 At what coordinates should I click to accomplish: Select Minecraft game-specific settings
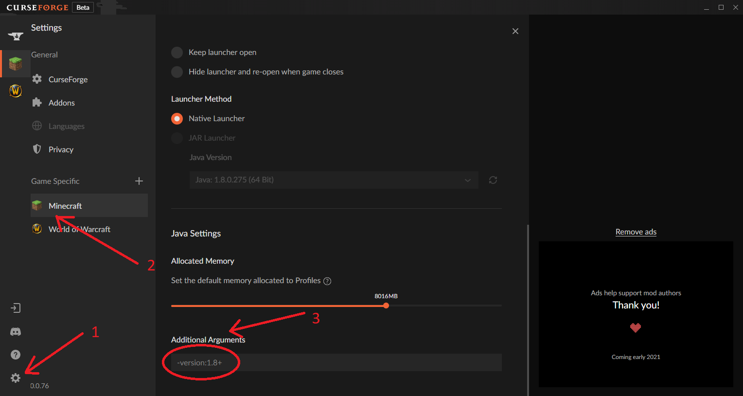[x=89, y=205]
